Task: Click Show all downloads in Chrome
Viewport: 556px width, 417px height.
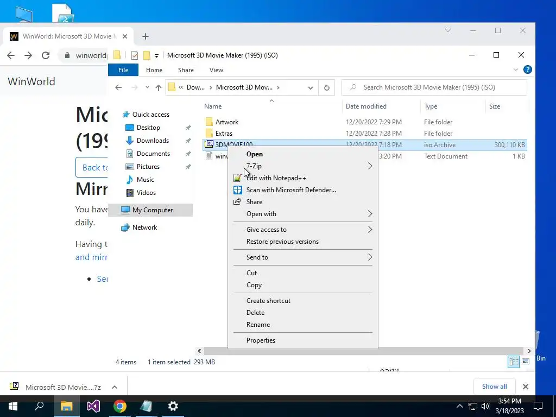Action: coord(494,387)
